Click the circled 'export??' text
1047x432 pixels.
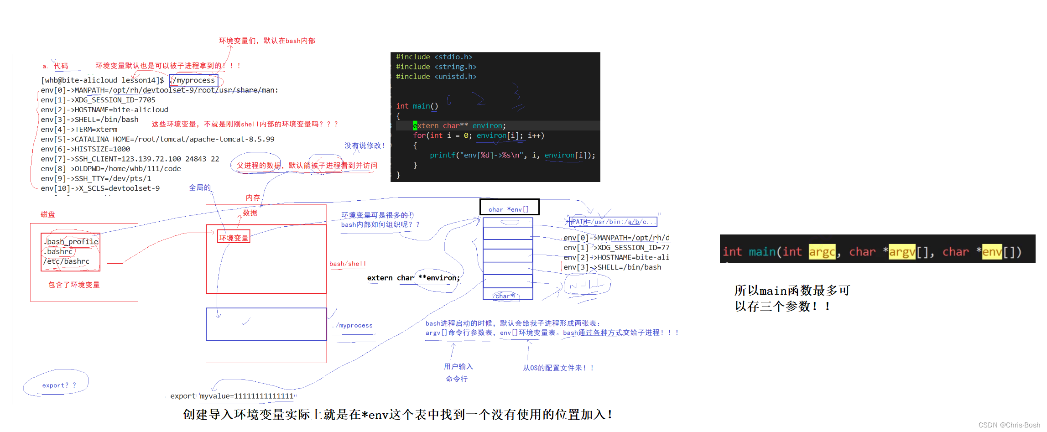tap(59, 385)
